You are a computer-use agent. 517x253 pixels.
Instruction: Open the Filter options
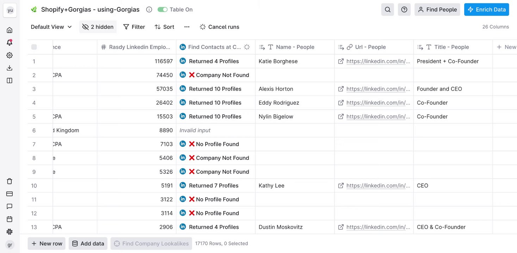point(134,27)
